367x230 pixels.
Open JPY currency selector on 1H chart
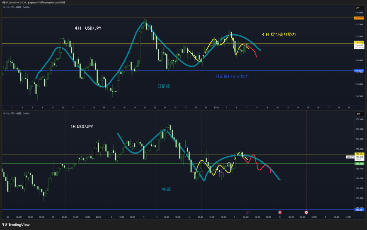coord(358,114)
